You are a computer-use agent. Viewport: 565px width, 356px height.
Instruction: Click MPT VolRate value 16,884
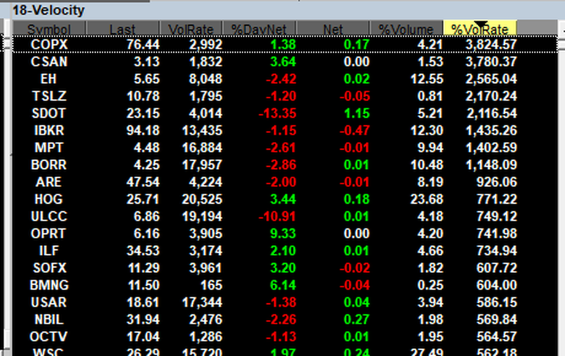tap(202, 147)
